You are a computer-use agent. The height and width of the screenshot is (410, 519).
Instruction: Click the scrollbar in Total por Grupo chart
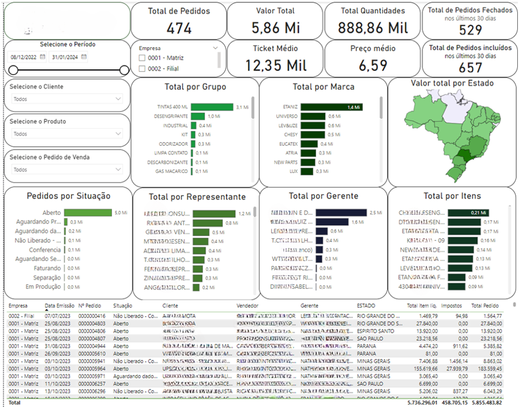coord(253,107)
